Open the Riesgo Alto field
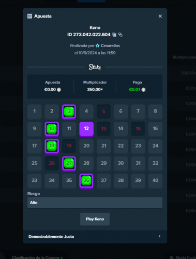The width and height of the screenshot is (196, 259). coord(95,203)
